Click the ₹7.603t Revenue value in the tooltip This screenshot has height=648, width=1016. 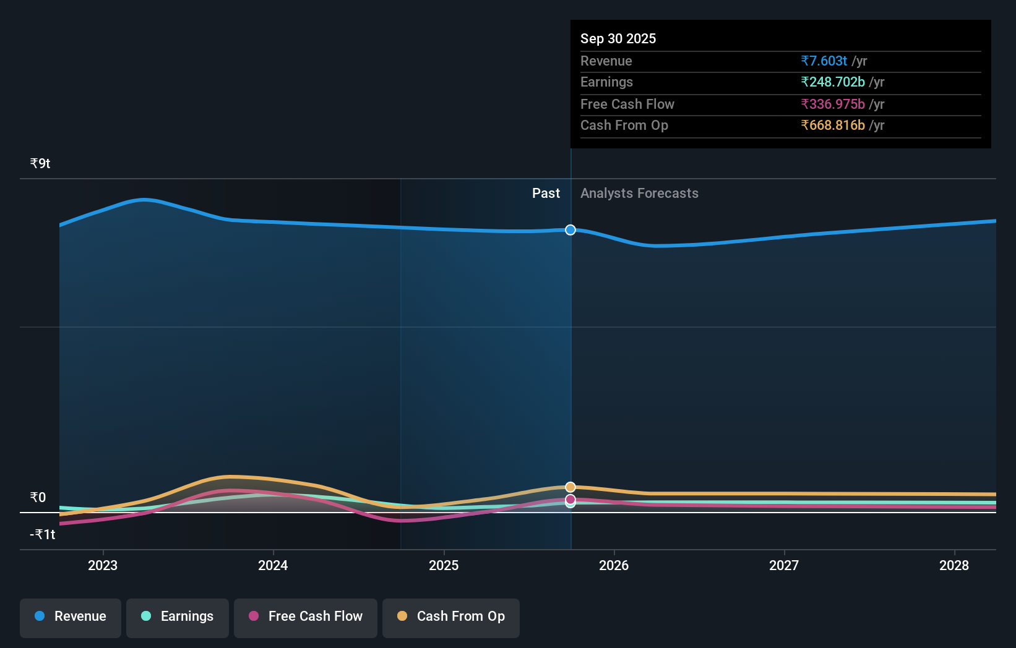(x=824, y=61)
